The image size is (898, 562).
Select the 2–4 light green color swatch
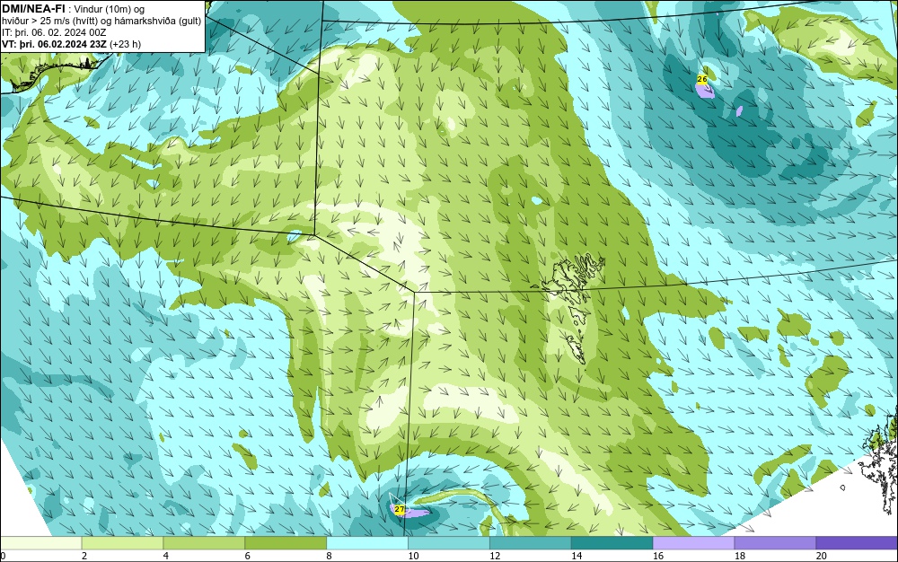122,543
